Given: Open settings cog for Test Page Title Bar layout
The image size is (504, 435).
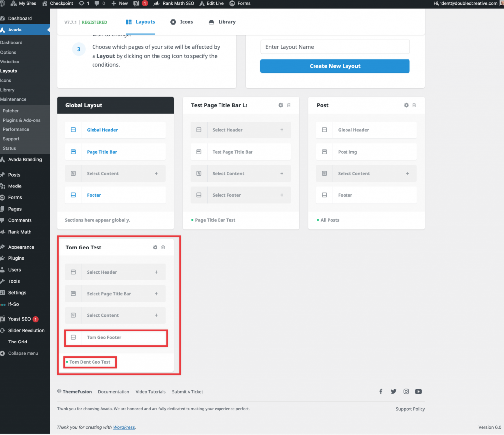Looking at the screenshot, I should point(281,105).
